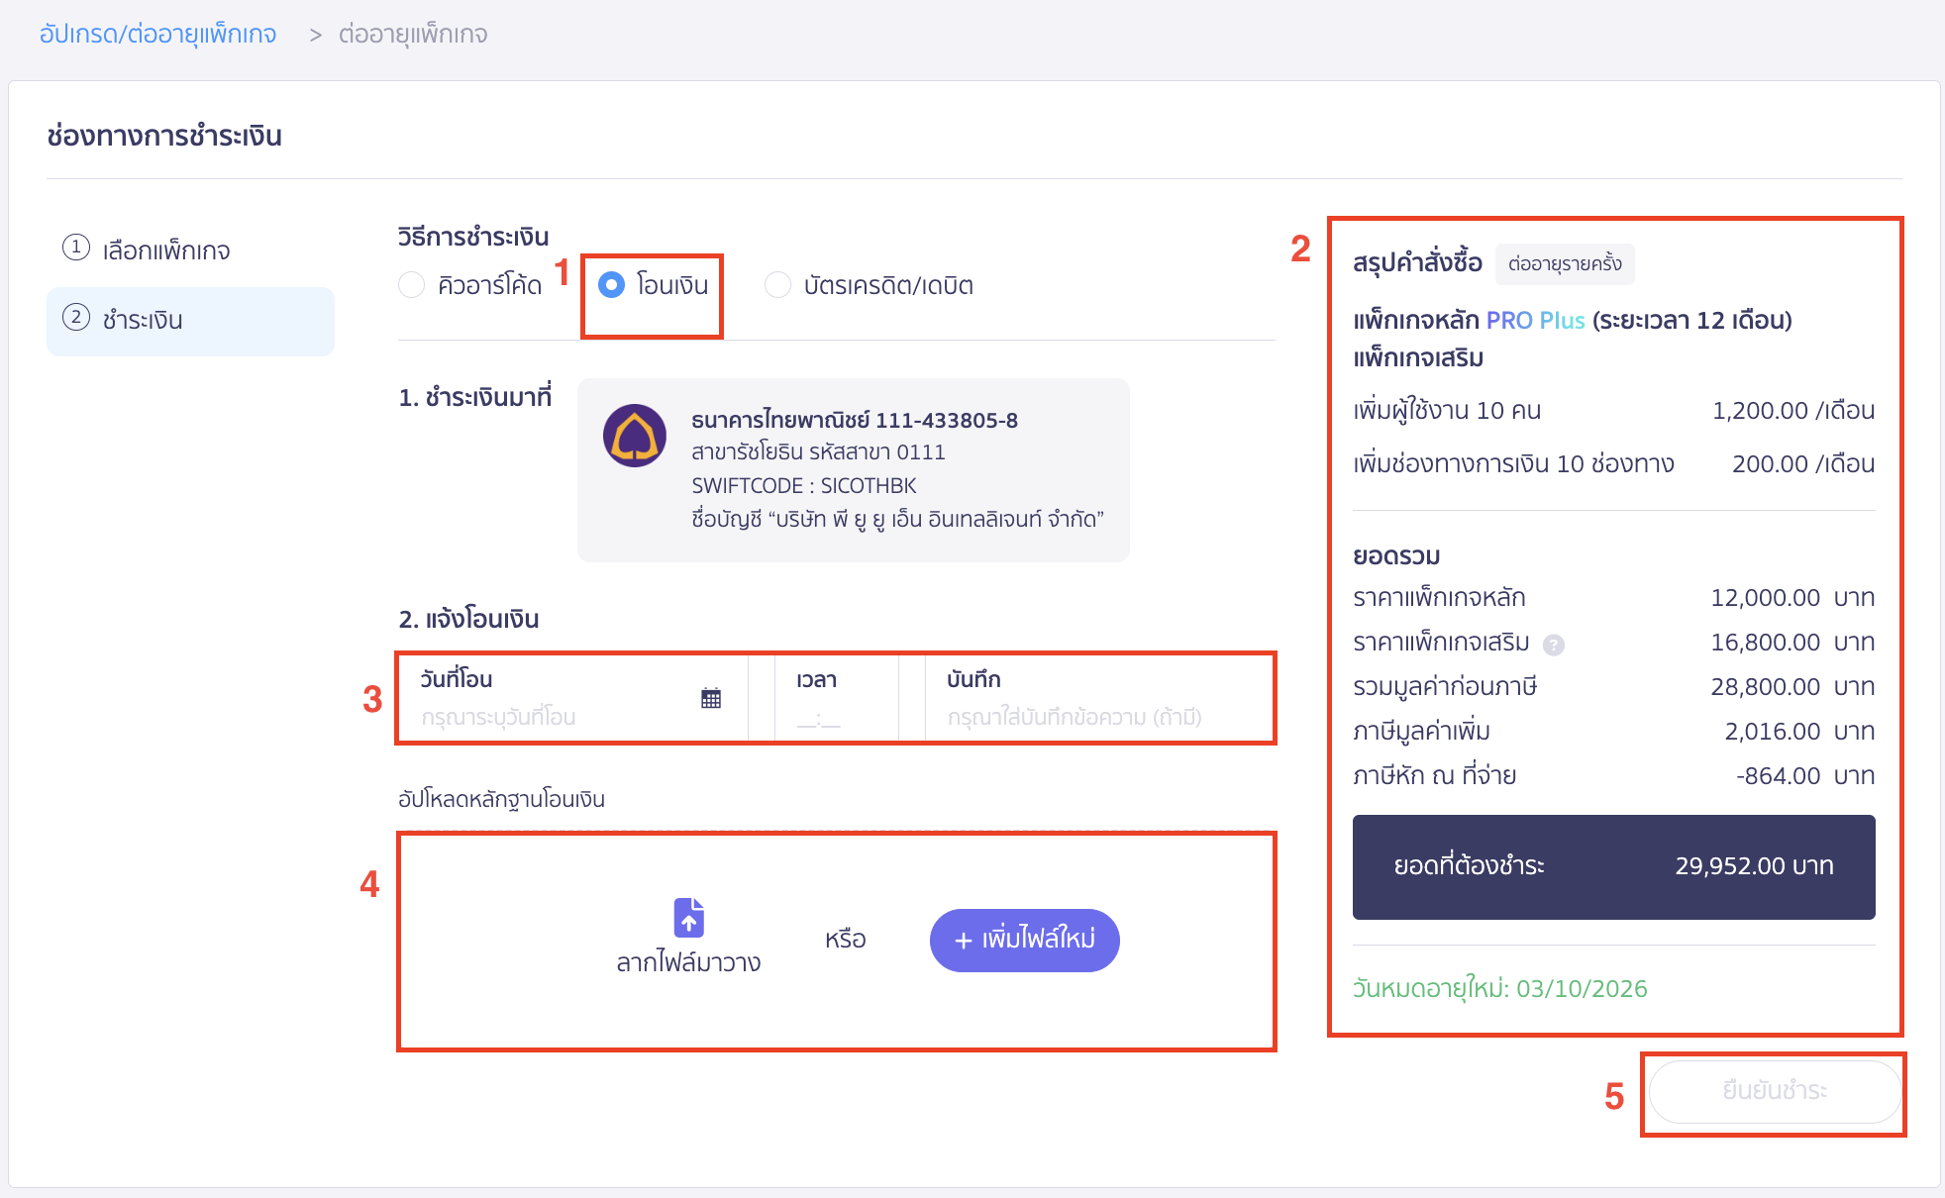
Task: Select the credit/debit card radio option
Action: point(777,285)
